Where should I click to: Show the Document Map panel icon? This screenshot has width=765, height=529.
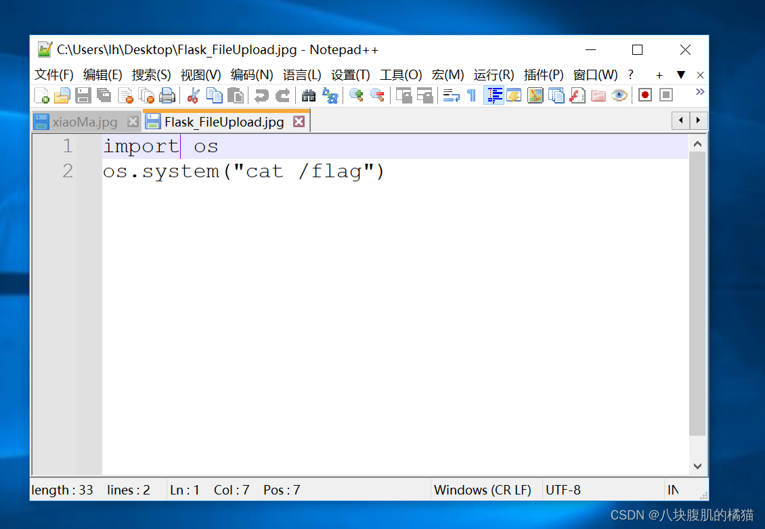(x=535, y=95)
